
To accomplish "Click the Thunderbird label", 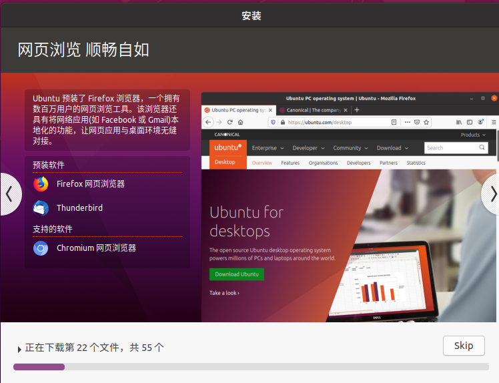I will (79, 208).
